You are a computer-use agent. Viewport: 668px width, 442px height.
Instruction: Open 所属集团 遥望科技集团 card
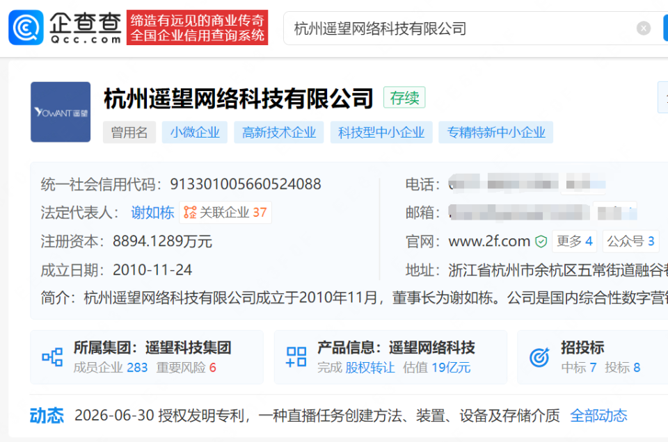coord(147,357)
